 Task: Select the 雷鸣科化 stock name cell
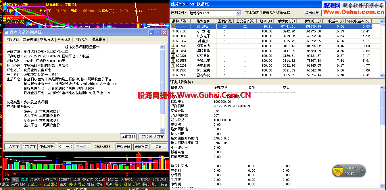tap(203, 75)
